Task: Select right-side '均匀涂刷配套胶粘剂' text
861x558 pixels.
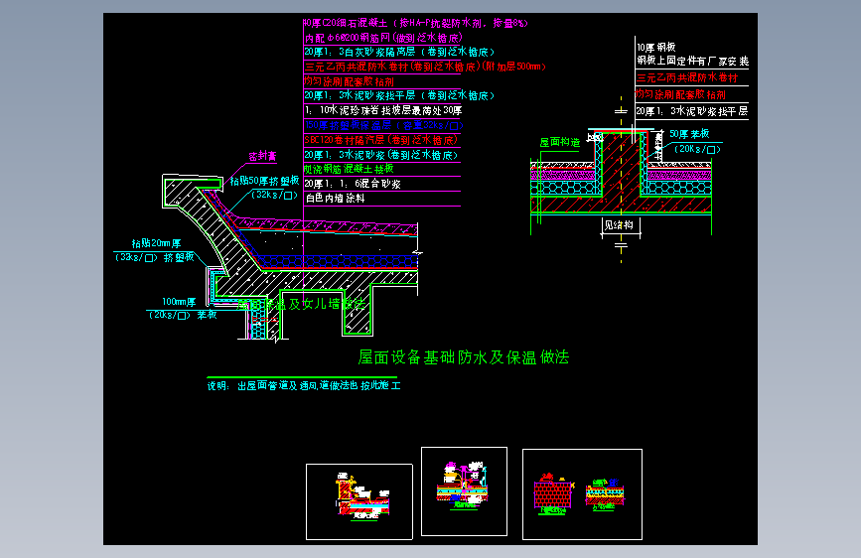Action: [681, 94]
